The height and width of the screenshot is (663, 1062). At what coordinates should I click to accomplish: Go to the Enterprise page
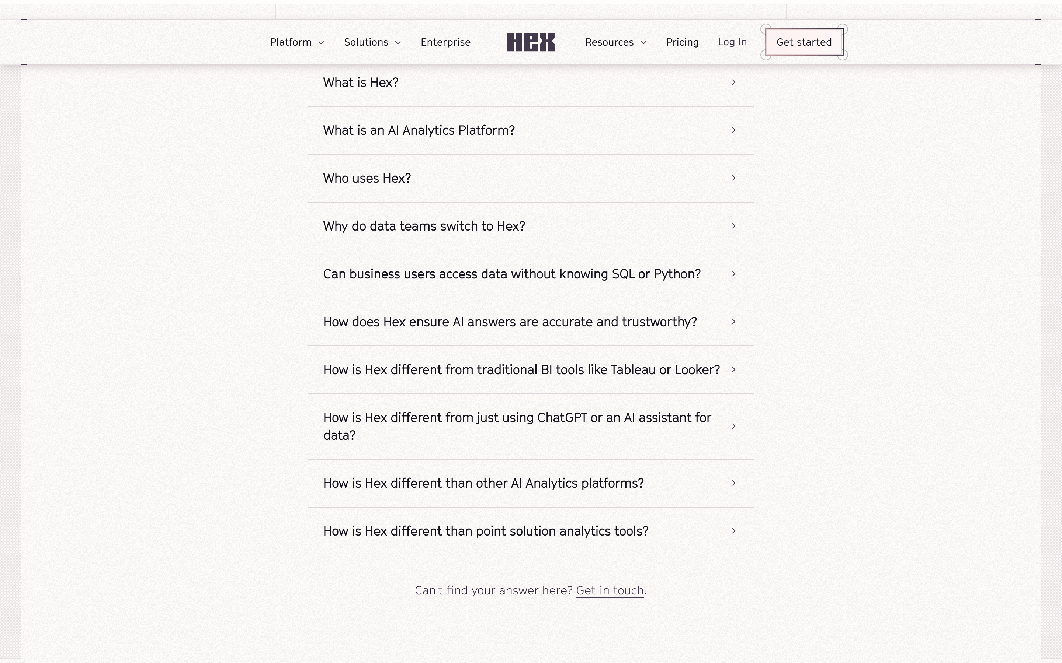coord(445,42)
